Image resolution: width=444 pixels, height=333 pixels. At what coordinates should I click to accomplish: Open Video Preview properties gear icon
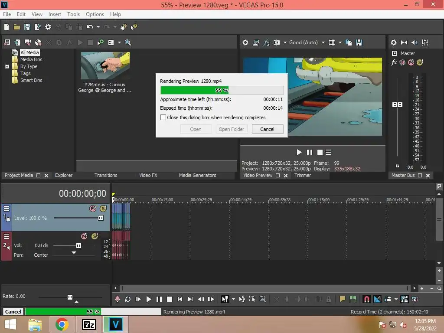coord(245,42)
